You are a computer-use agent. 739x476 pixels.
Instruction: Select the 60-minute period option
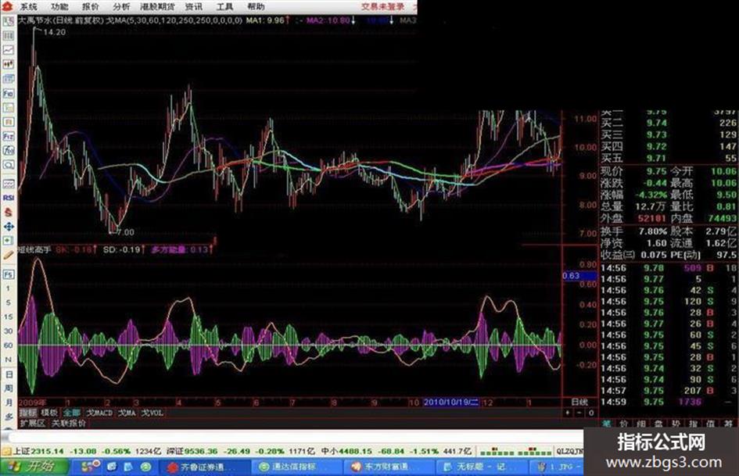tap(9, 344)
